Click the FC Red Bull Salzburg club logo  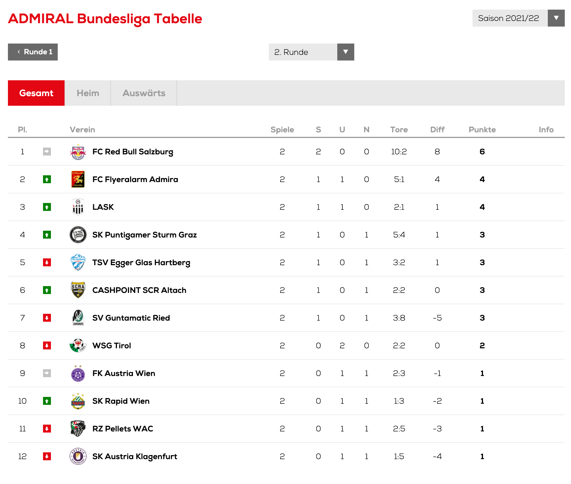(78, 152)
